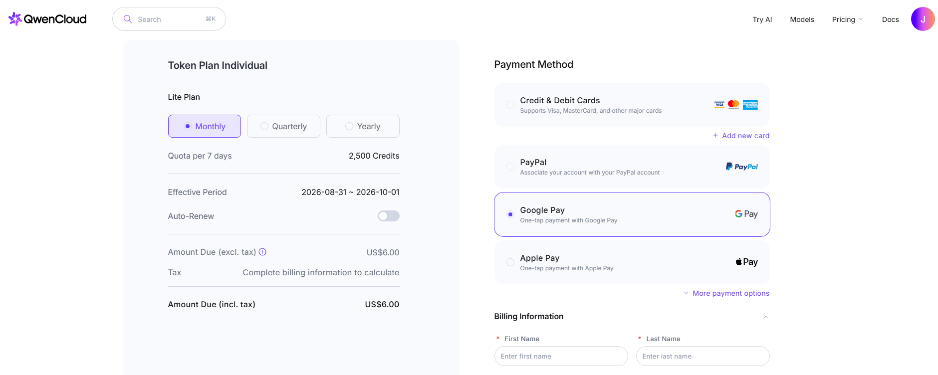The image size is (938, 375).
Task: Click the Google Pay logo
Action: [746, 214]
